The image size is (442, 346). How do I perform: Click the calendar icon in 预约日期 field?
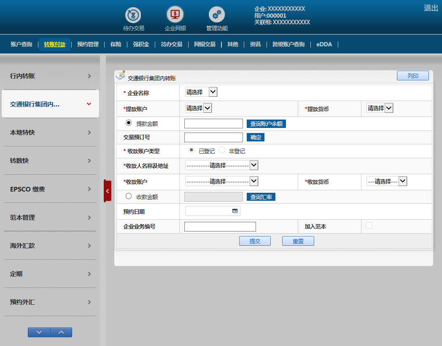coord(234,211)
